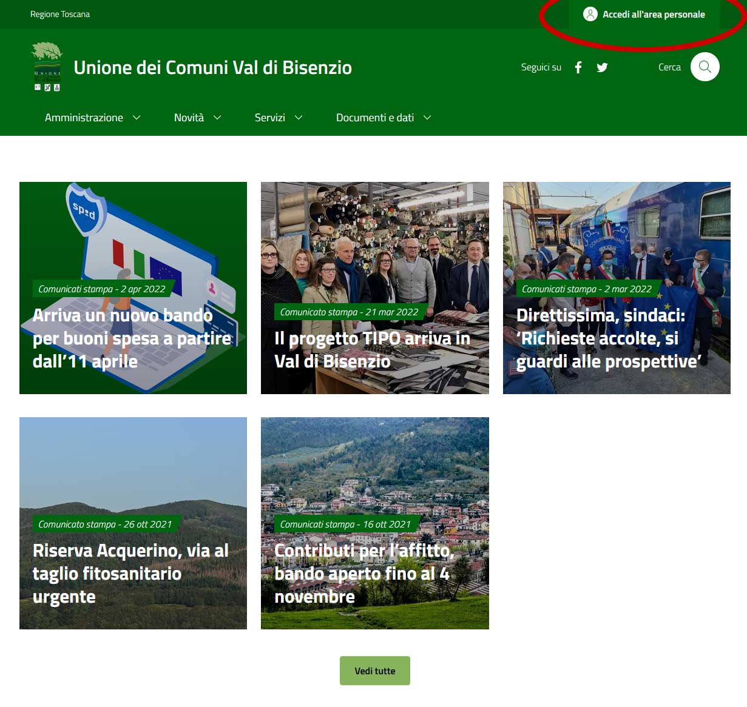Expand the Documenti e dati chevron
747x707 pixels.
click(427, 118)
